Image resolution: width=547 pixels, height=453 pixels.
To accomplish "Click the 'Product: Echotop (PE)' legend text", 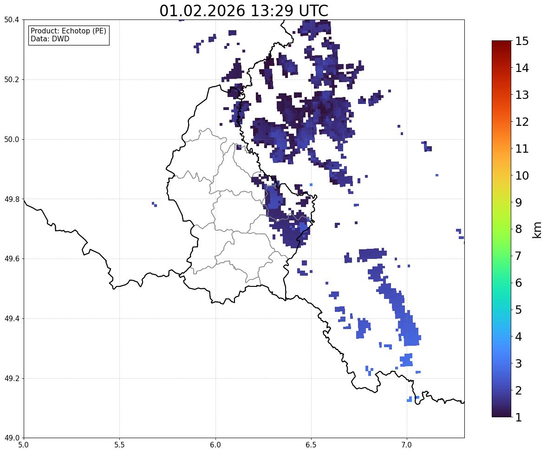I will coord(68,31).
